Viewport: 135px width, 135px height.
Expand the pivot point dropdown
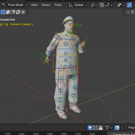pyautogui.click(x=94, y=5)
